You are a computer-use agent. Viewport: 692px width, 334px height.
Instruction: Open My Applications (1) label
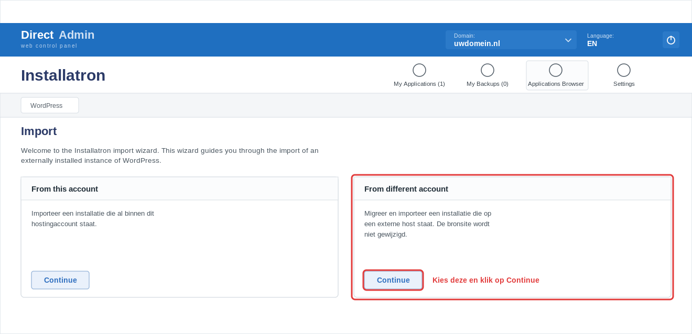tap(419, 84)
